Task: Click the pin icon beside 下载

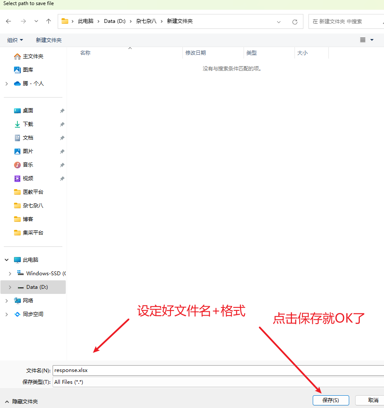Action: tap(62, 124)
